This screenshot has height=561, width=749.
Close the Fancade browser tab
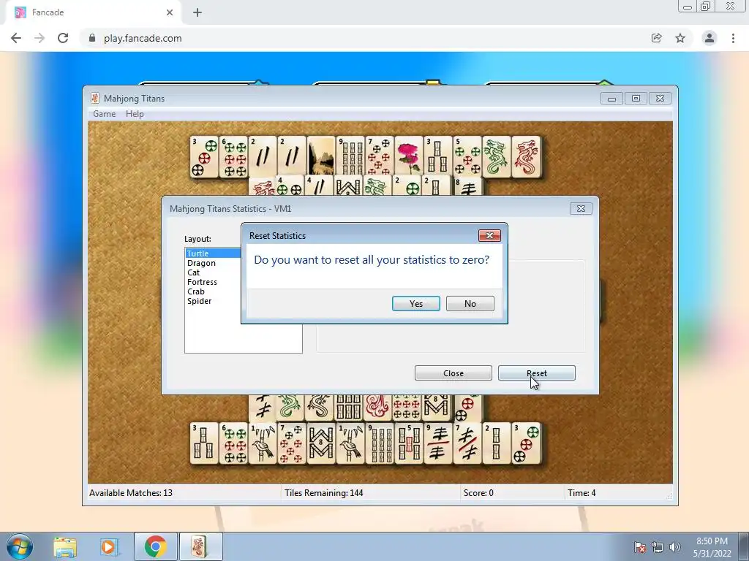pos(170,12)
